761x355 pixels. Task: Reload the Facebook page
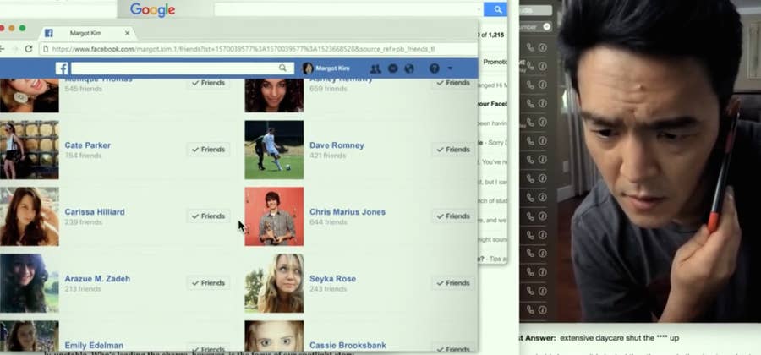point(29,49)
